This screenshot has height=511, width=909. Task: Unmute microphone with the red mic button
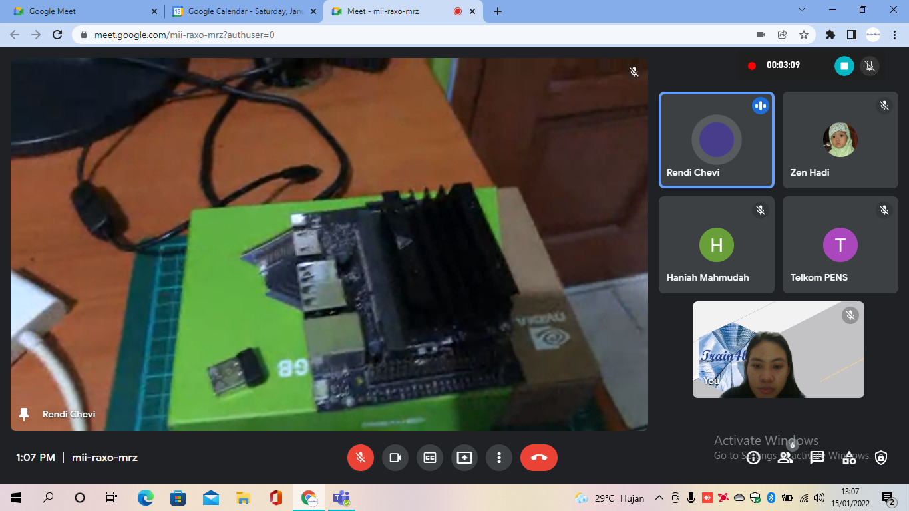(361, 458)
